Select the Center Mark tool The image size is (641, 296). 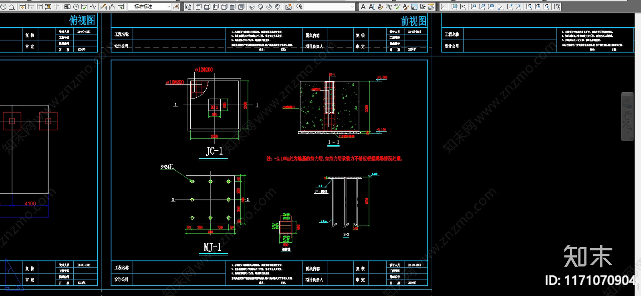[76, 7]
